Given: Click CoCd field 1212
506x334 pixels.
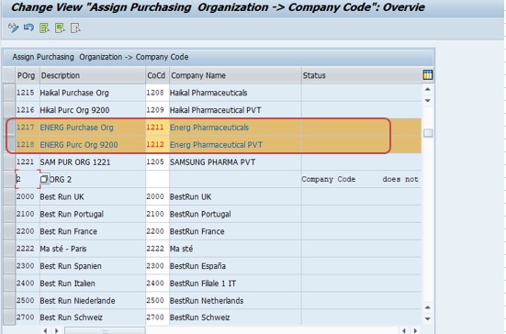Looking at the screenshot, I should [x=157, y=144].
